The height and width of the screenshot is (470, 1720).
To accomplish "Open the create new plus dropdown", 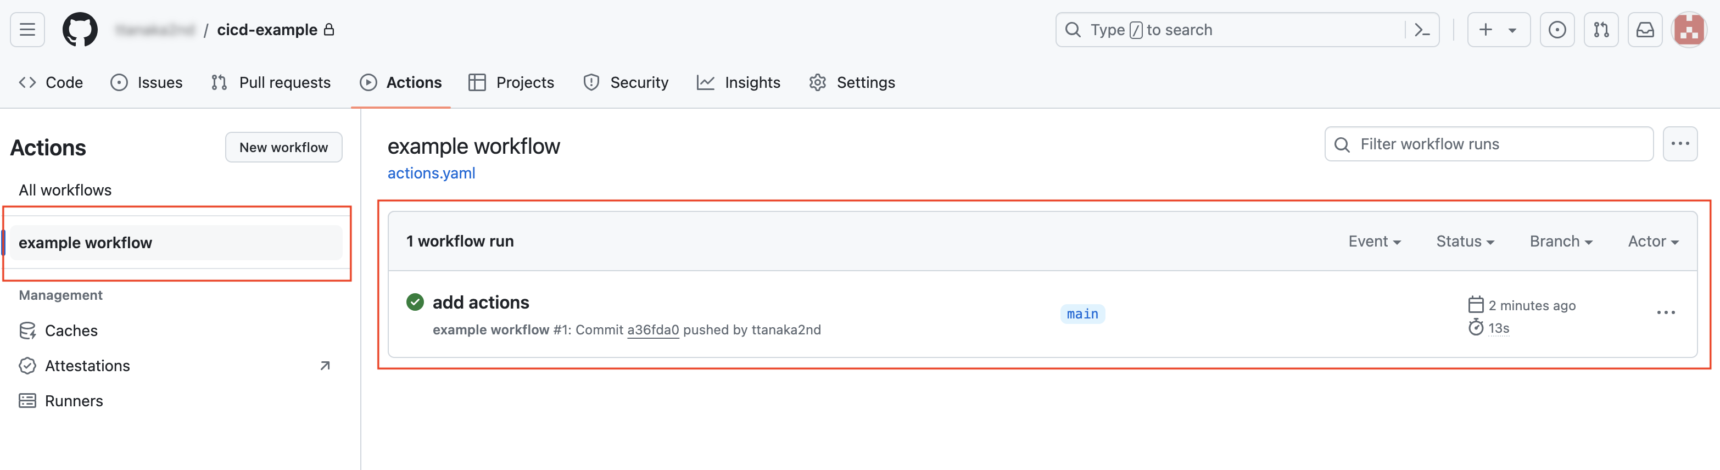I will pyautogui.click(x=1498, y=30).
